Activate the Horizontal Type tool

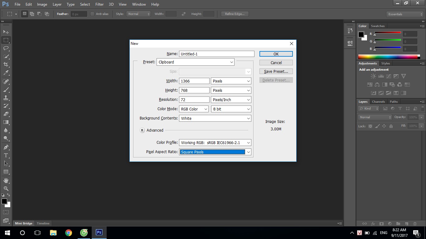click(x=6, y=155)
